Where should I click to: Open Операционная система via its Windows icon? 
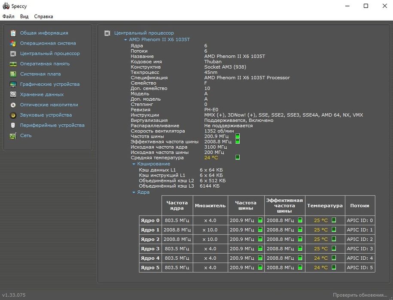[x=13, y=43]
